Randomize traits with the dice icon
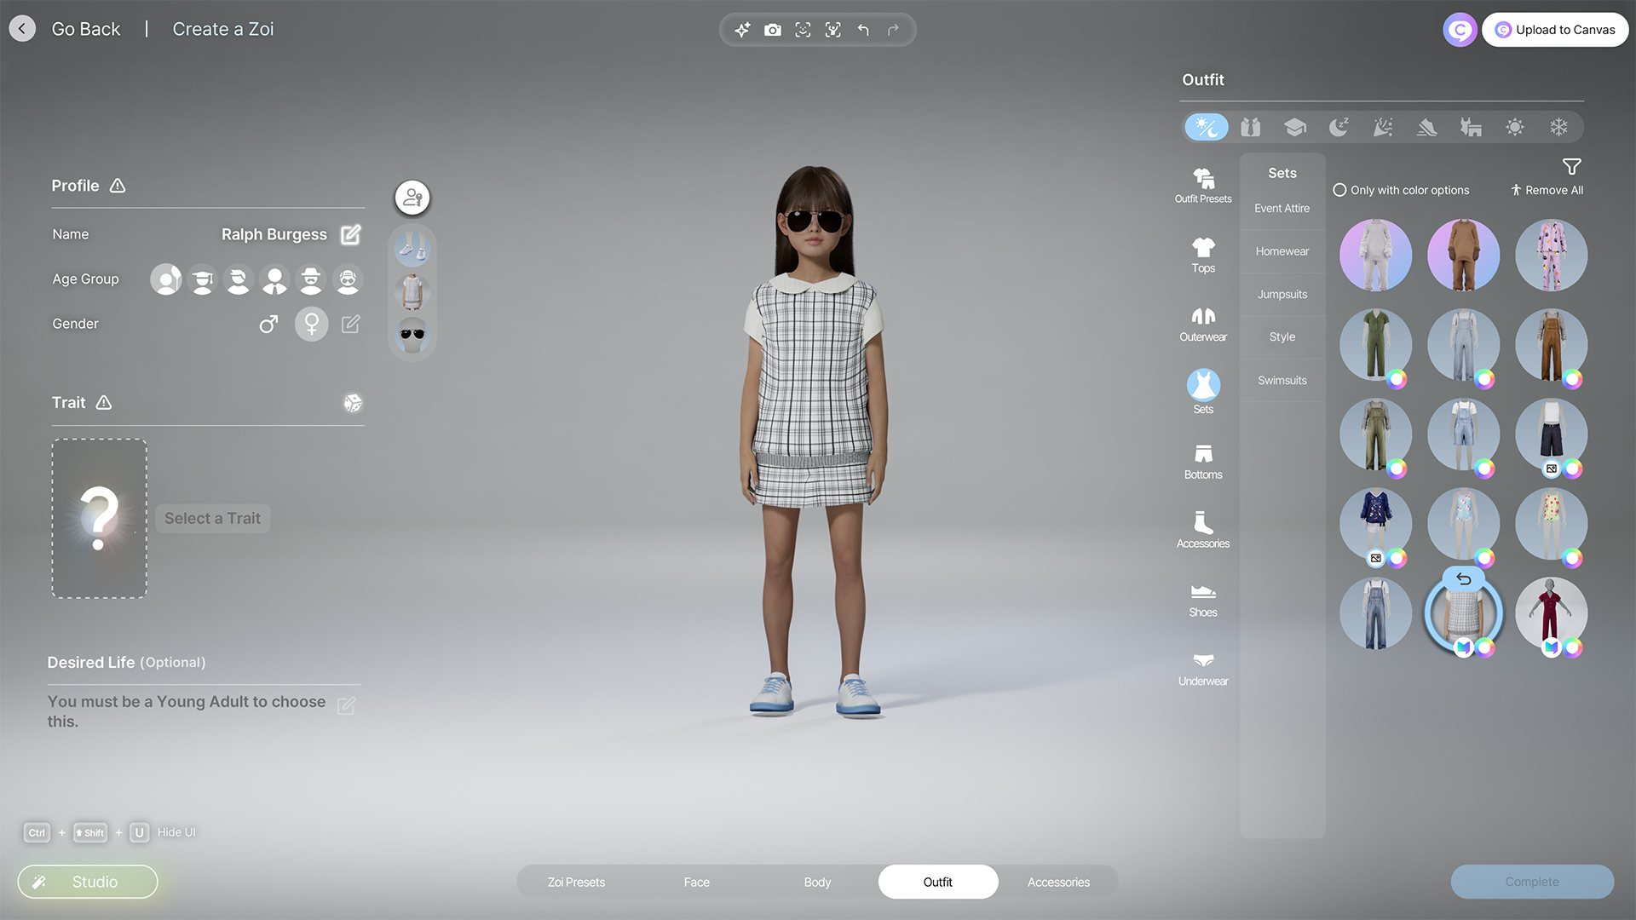The height and width of the screenshot is (920, 1636). [352, 403]
